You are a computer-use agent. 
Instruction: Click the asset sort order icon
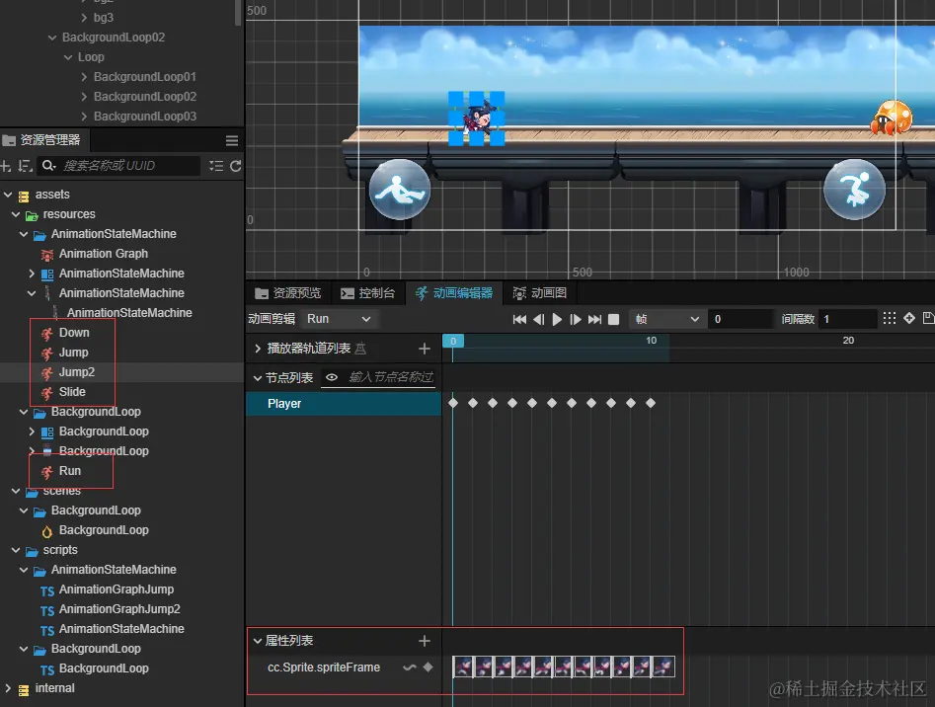[25, 166]
